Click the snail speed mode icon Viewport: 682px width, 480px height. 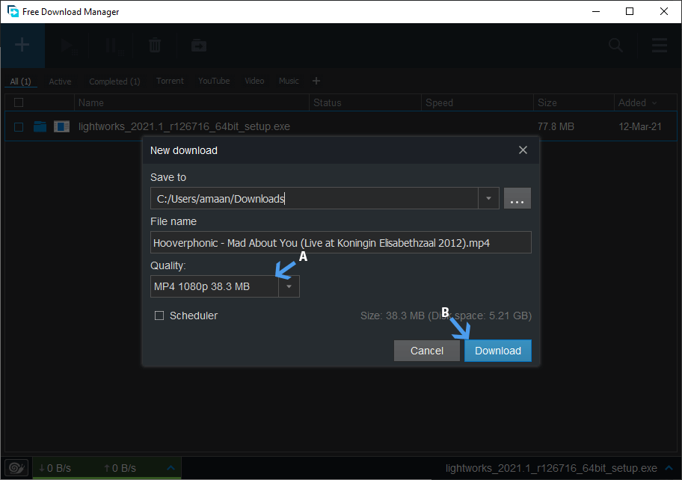pyautogui.click(x=16, y=468)
